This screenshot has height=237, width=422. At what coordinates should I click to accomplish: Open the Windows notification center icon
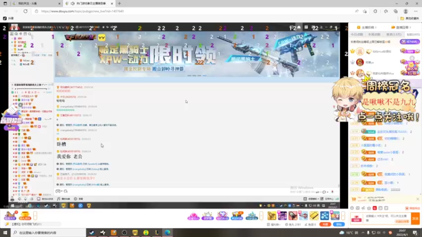point(415,233)
